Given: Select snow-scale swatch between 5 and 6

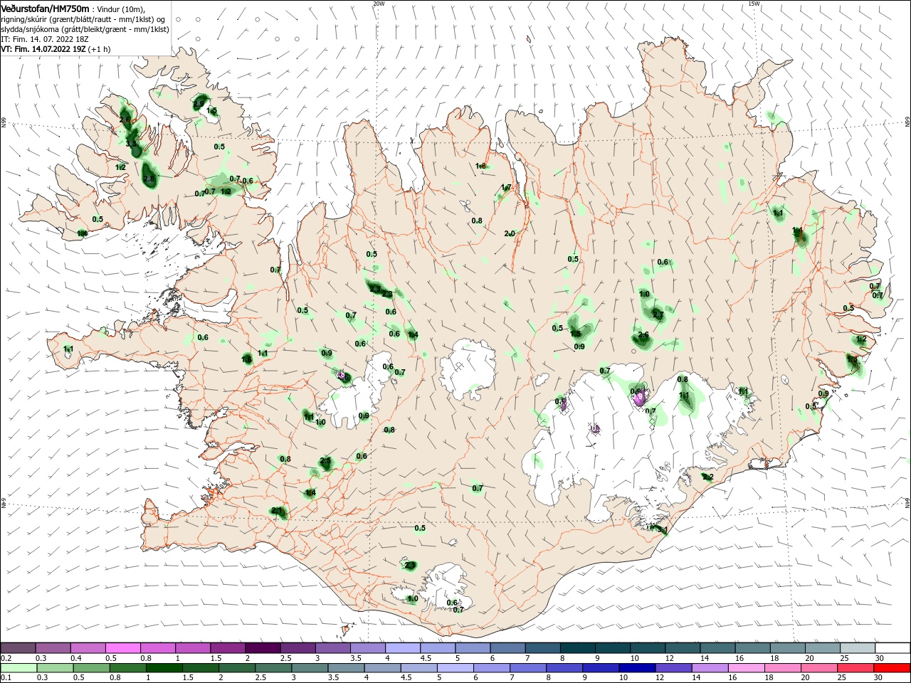Looking at the screenshot, I should click(472, 647).
